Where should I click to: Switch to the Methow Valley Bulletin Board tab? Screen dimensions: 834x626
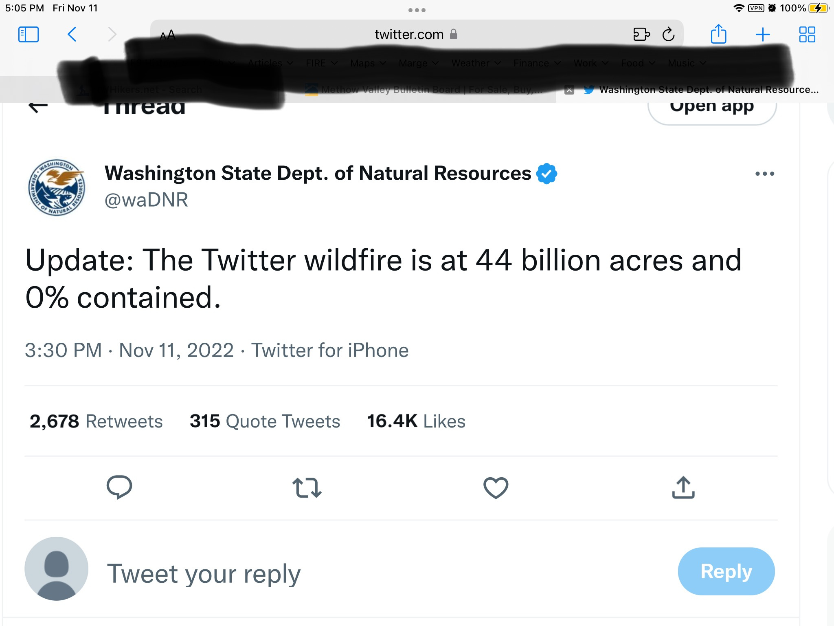point(424,90)
